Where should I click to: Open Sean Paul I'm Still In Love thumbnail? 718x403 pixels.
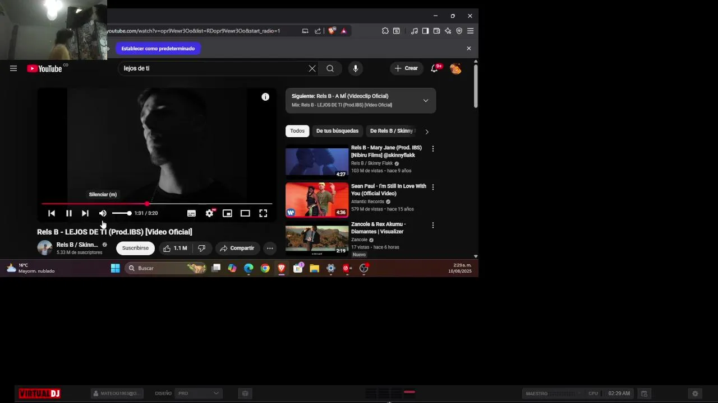click(317, 200)
